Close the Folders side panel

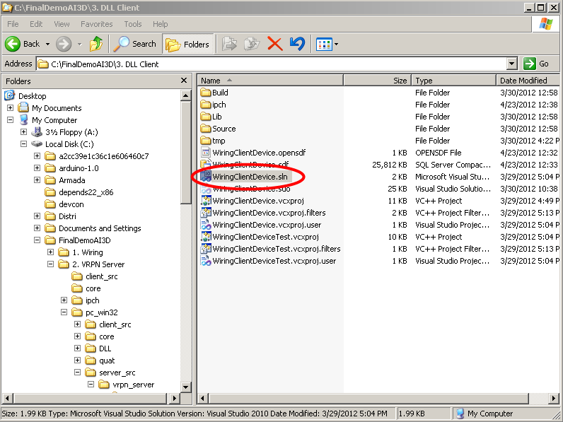(184, 81)
